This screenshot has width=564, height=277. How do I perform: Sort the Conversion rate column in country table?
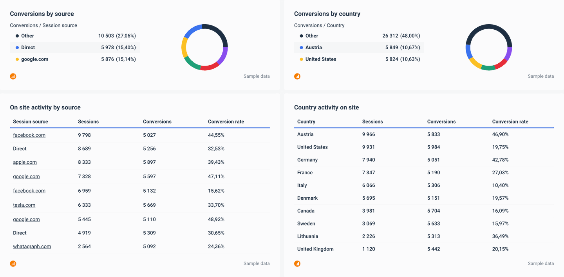[510, 122]
